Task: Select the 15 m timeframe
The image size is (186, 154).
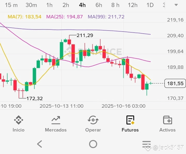Action: click(x=11, y=5)
